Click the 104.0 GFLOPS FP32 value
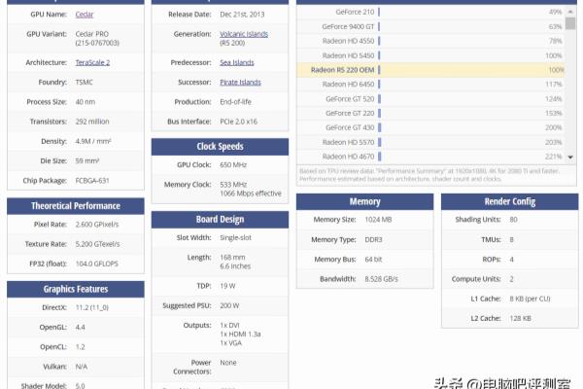The image size is (583, 389). [96, 264]
